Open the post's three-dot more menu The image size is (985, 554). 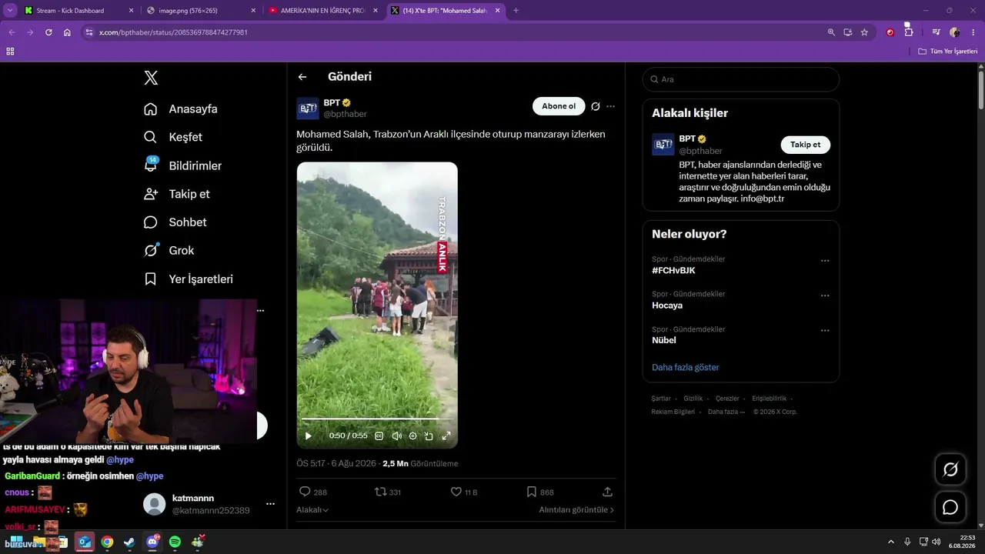coord(610,106)
